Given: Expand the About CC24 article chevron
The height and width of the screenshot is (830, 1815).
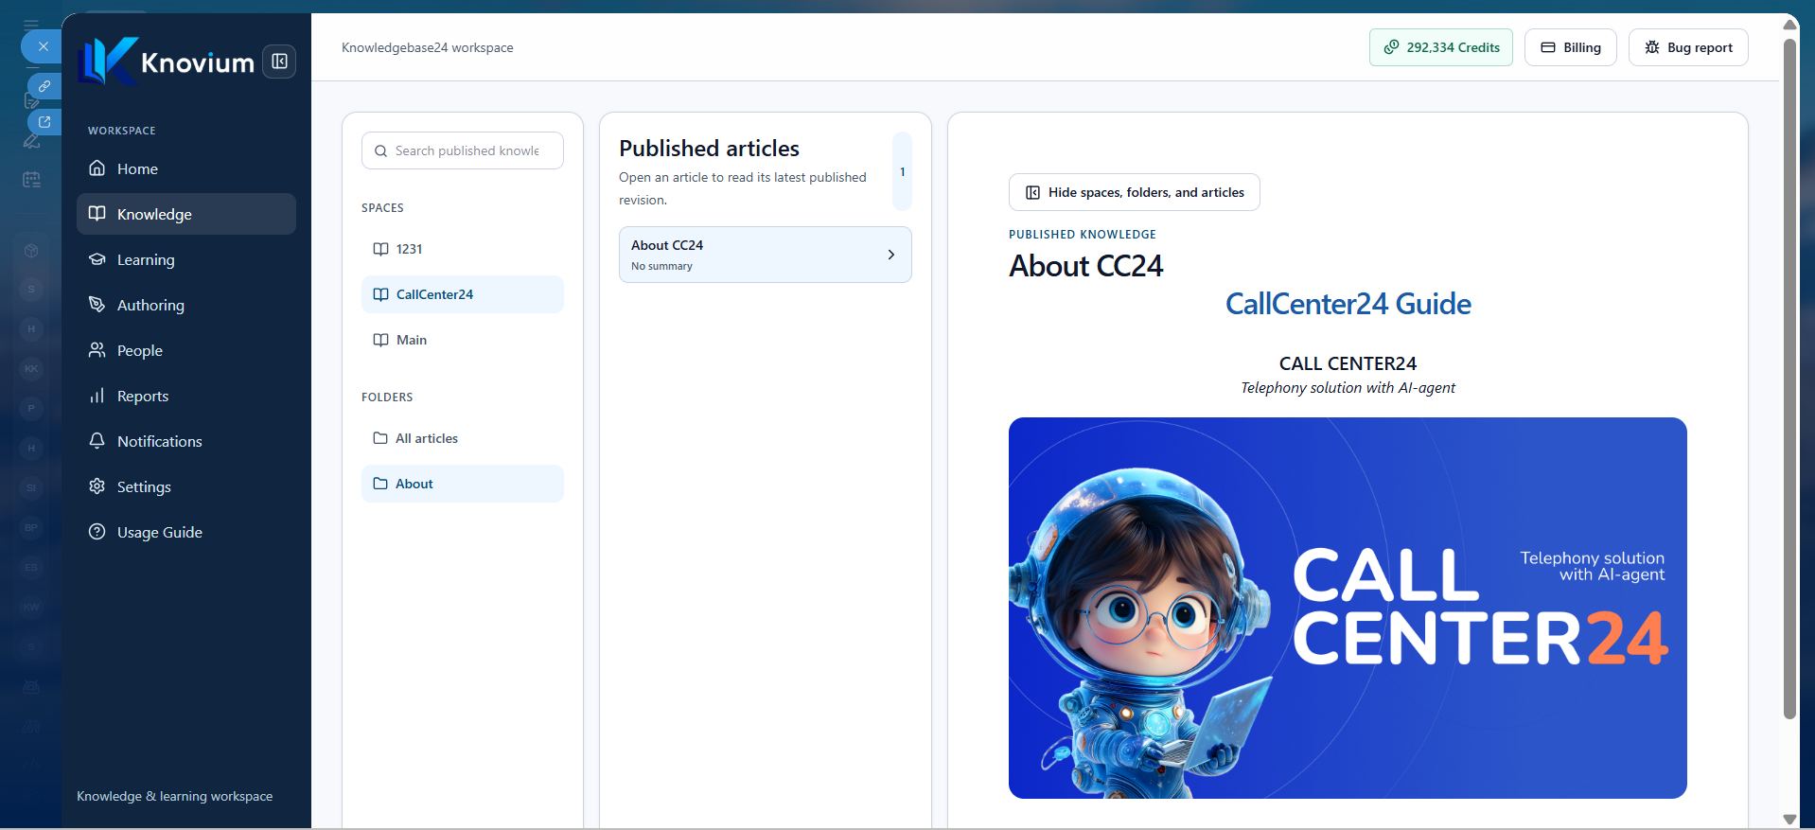Looking at the screenshot, I should tap(891, 255).
